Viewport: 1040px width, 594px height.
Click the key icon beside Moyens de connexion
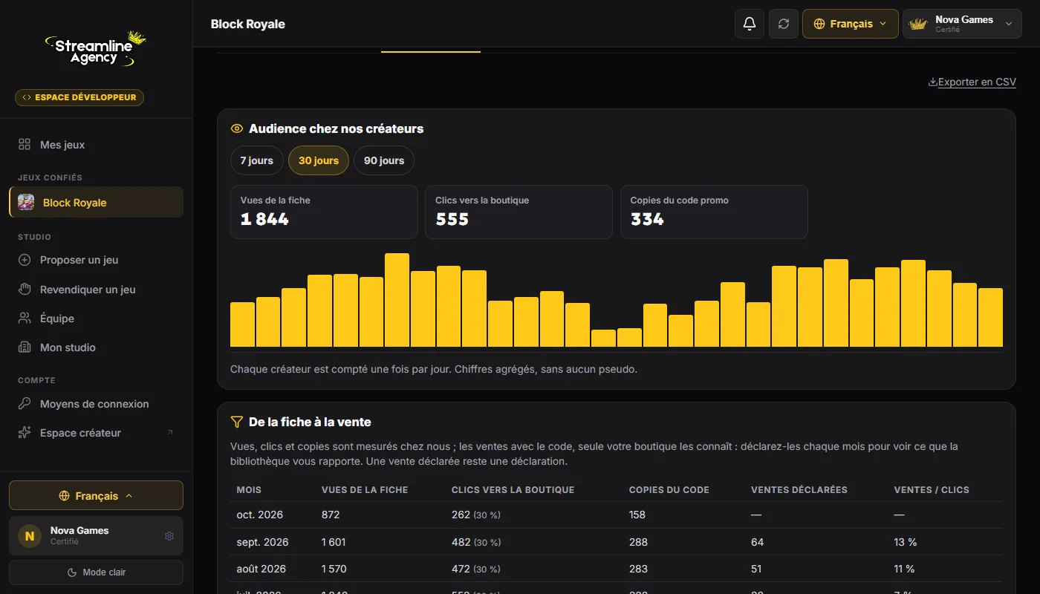[25, 404]
